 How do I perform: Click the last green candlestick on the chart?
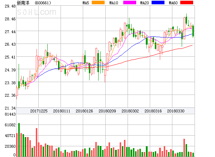[x=193, y=31]
